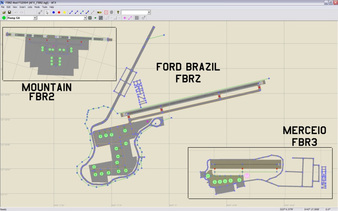Viewport: 338px width, 211px height.
Task: Open the File menu
Action: 3,7
